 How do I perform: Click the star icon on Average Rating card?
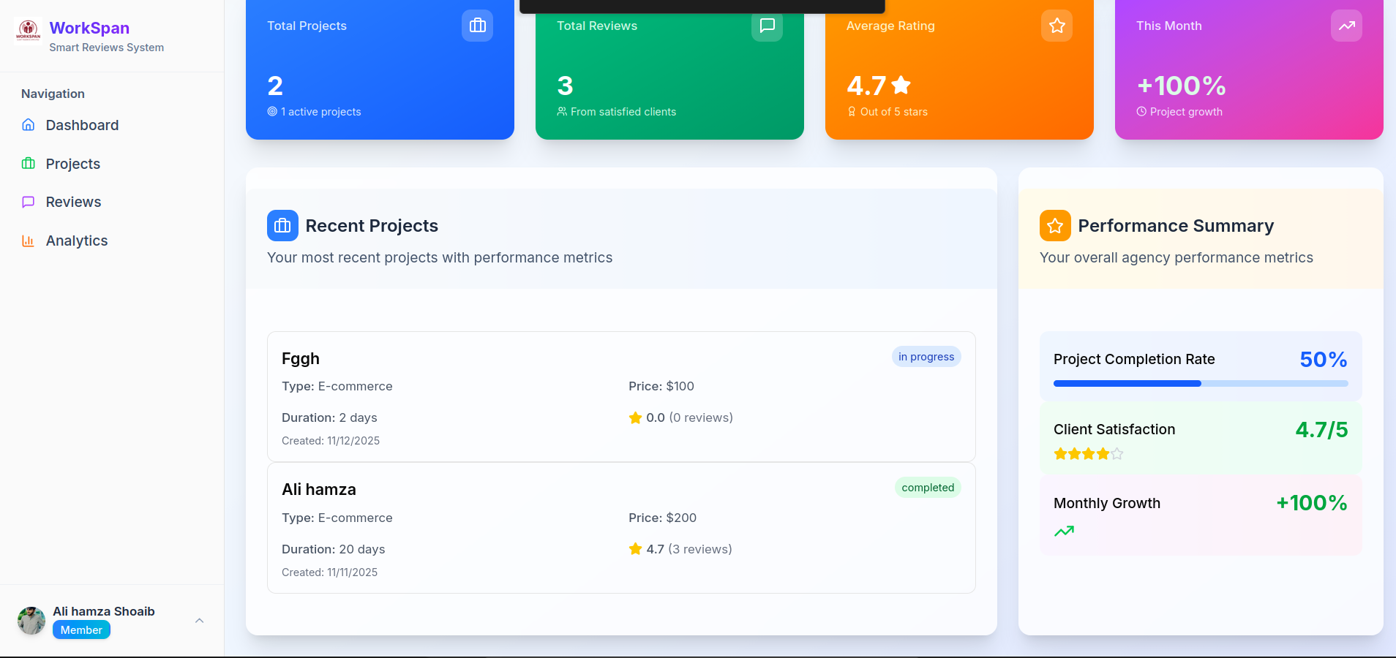pos(1056,26)
